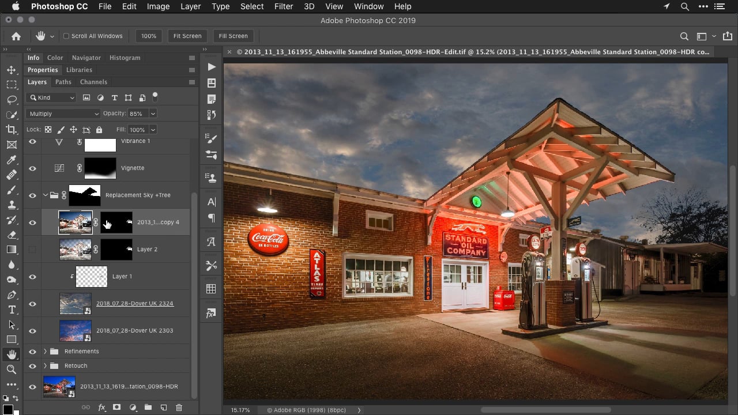
Task: Create a new layer
Action: (164, 407)
